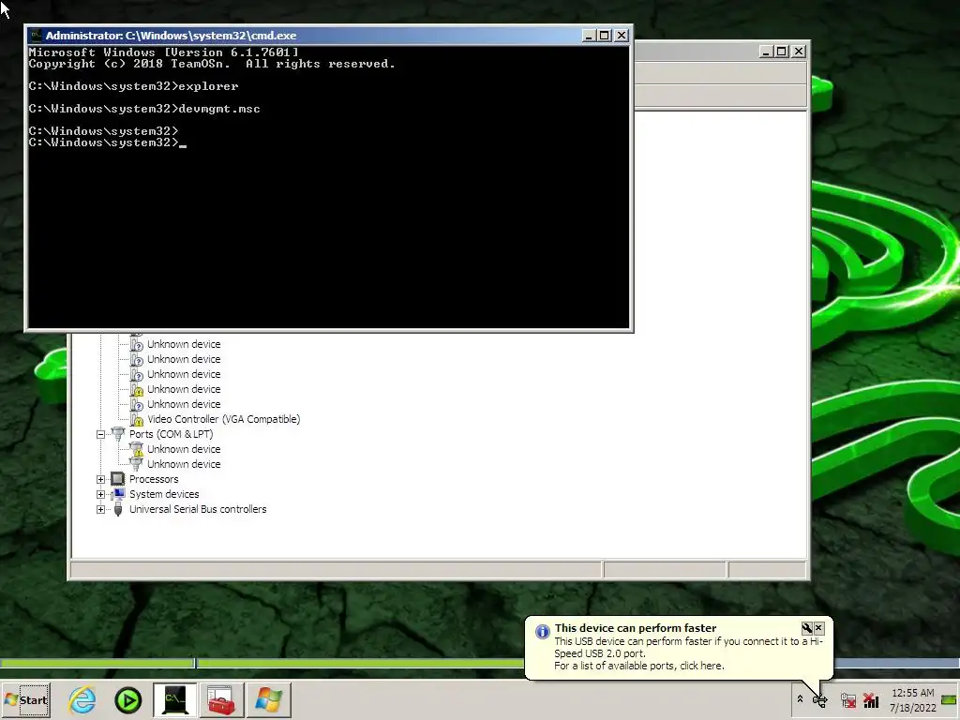Image resolution: width=960 pixels, height=720 pixels.
Task: Click the System devices computer icon
Action: point(117,494)
